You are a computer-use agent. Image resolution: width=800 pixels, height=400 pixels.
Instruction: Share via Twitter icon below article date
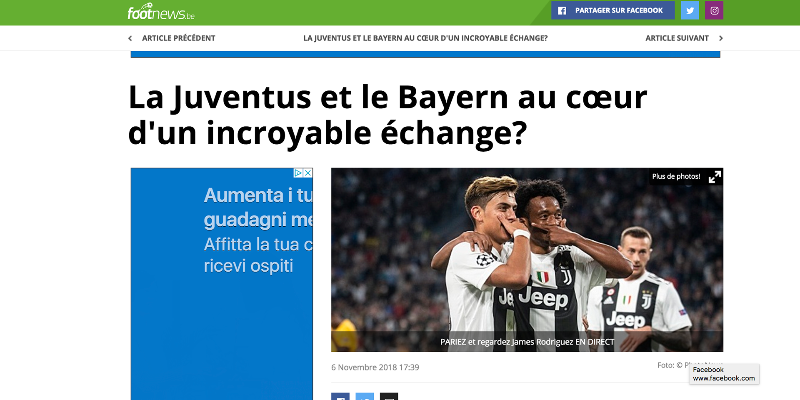[365, 397]
